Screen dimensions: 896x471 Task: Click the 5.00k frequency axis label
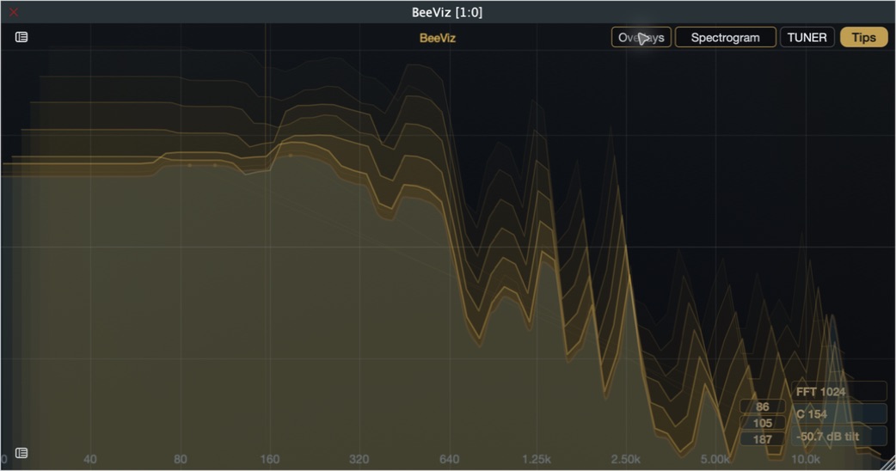coord(715,459)
